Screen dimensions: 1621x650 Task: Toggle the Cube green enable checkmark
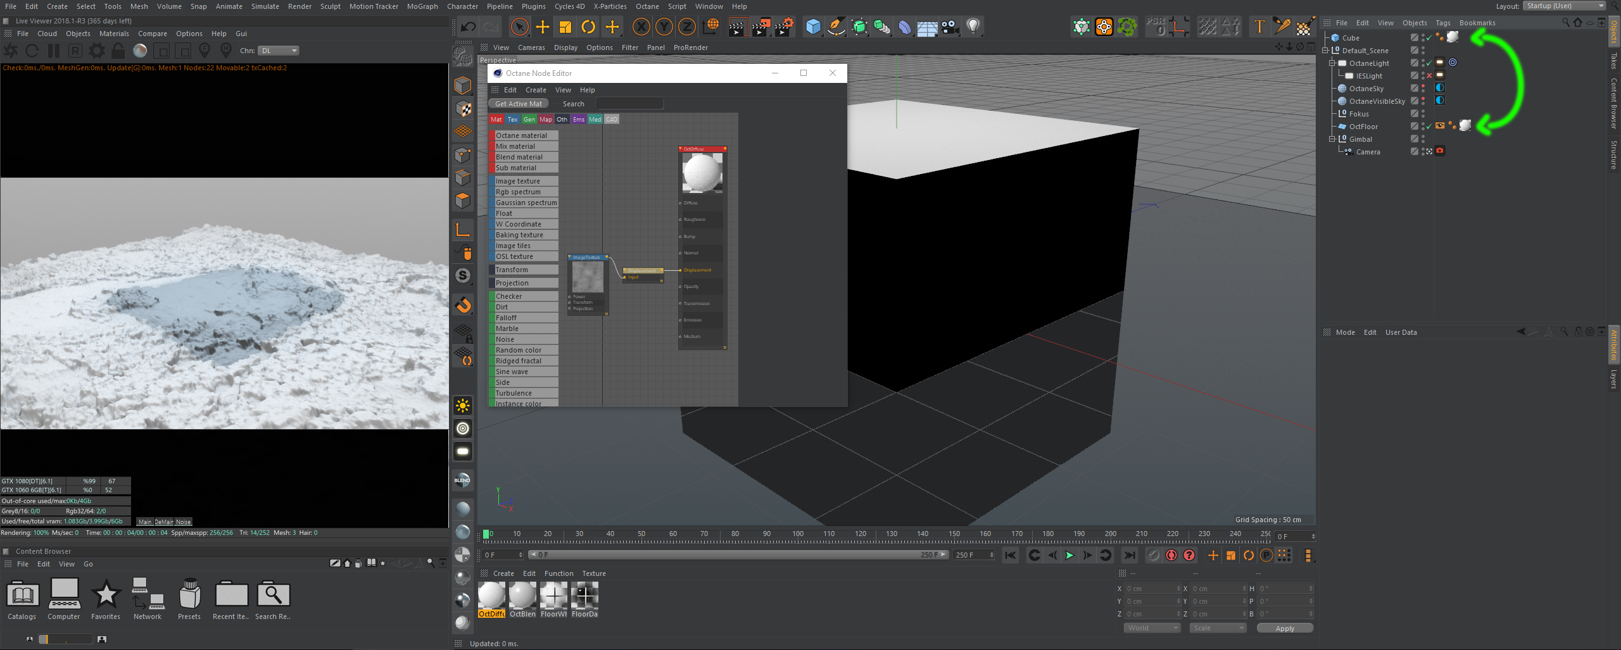pyautogui.click(x=1429, y=38)
